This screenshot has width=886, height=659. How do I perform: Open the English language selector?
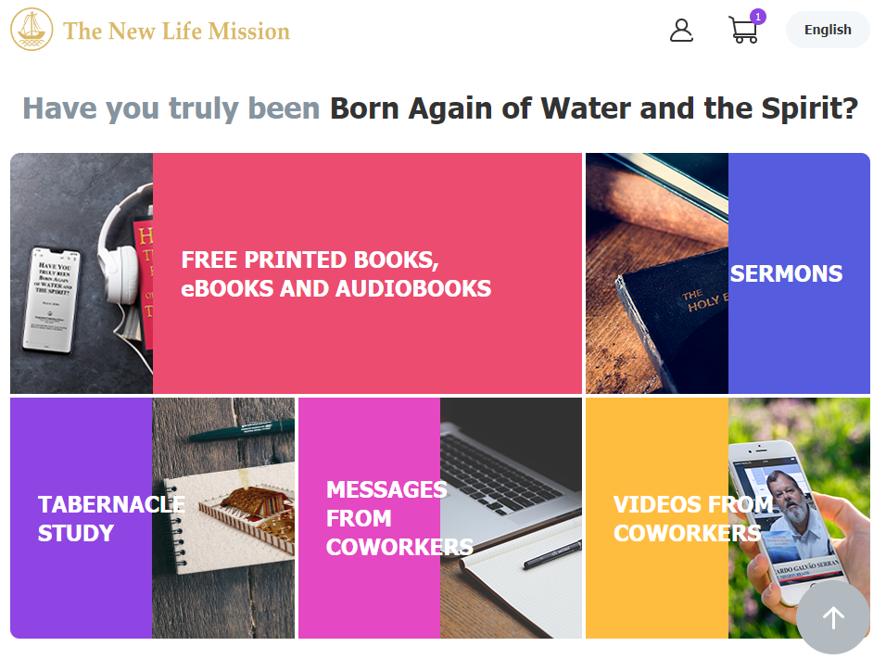click(828, 30)
